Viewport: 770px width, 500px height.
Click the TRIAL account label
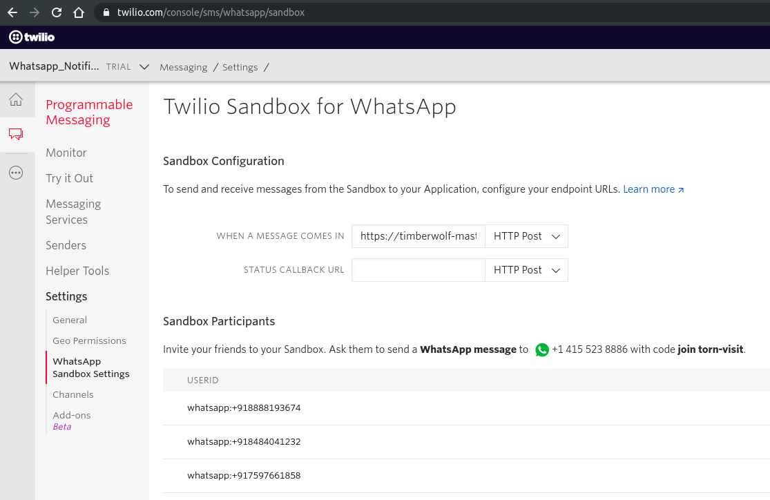(x=118, y=67)
